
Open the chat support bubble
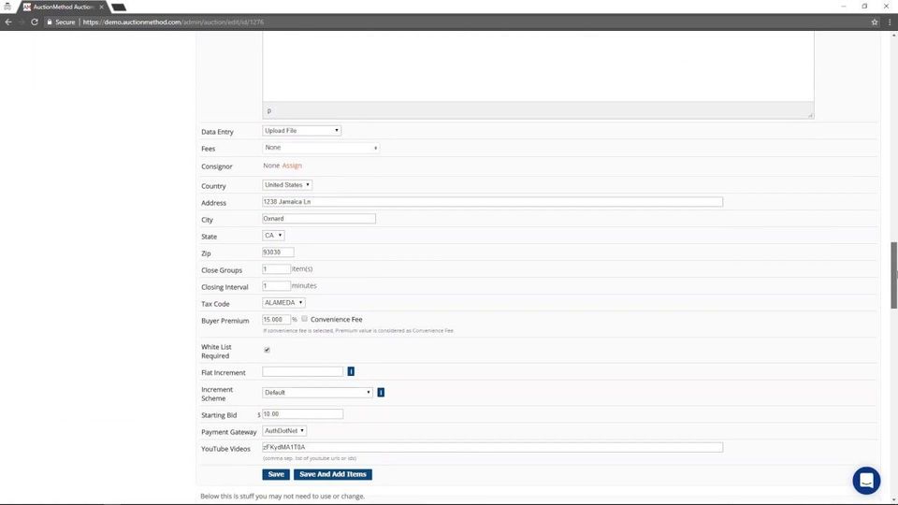(x=866, y=481)
